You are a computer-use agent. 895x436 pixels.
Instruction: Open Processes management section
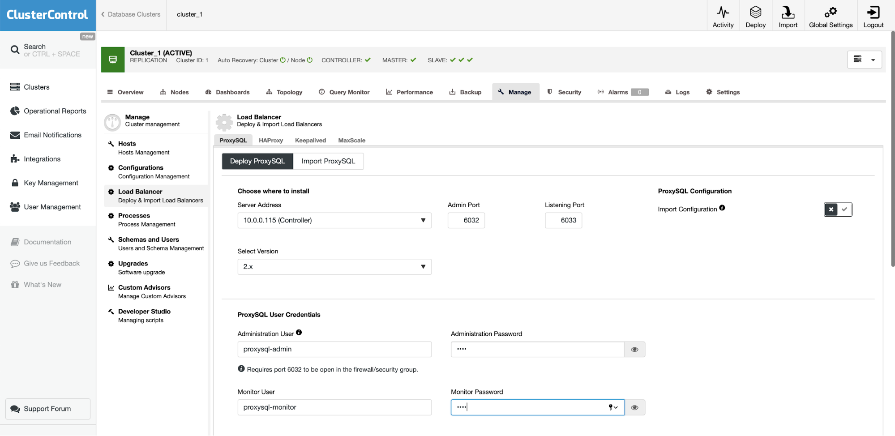click(x=156, y=220)
